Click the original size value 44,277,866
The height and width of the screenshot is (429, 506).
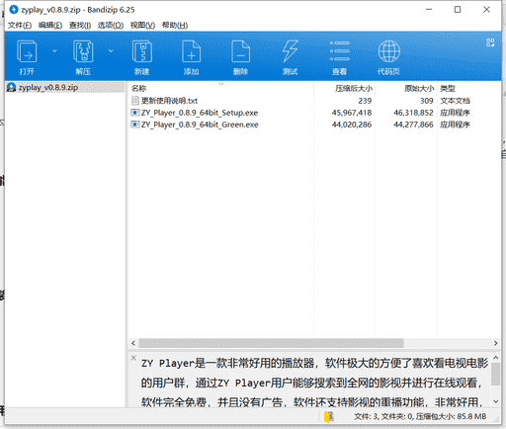(x=413, y=125)
